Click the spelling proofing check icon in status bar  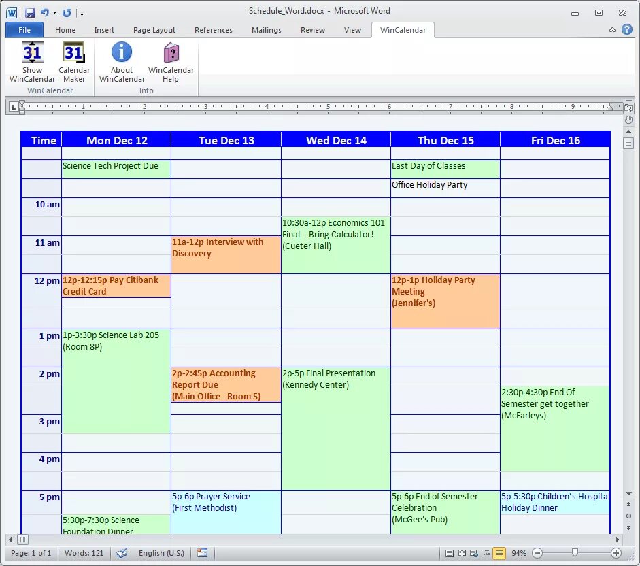pyautogui.click(x=122, y=553)
